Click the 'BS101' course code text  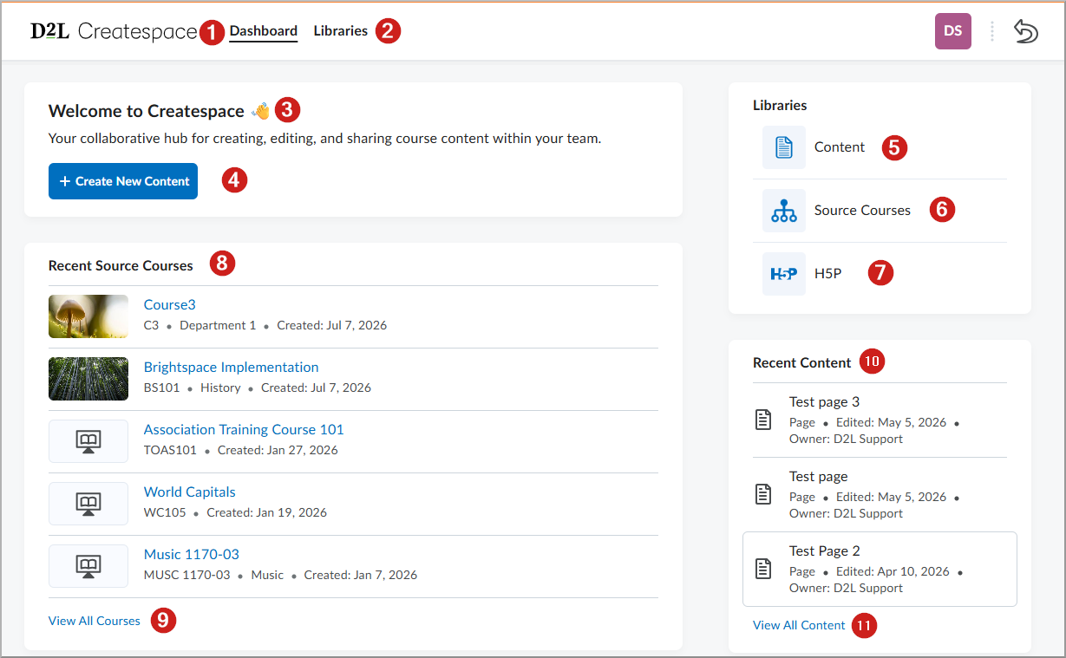162,388
